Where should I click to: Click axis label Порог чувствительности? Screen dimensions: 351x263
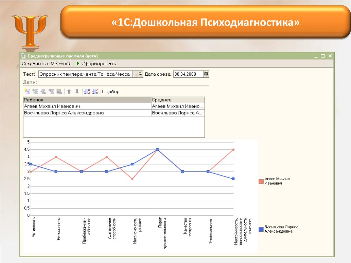coord(162,233)
